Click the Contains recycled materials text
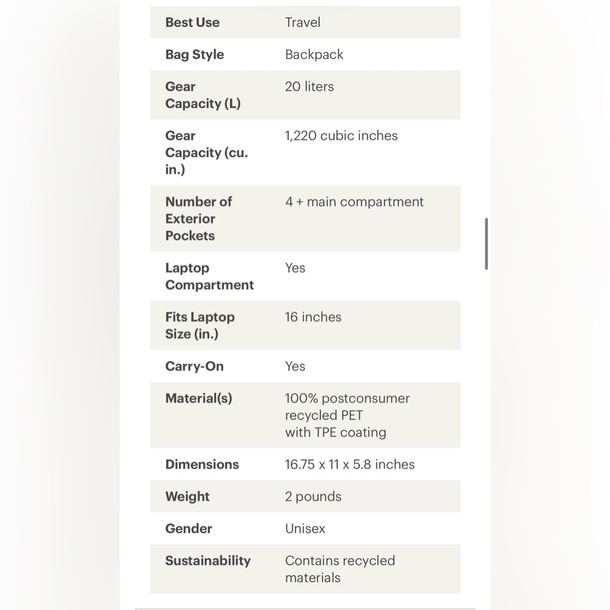 pos(340,569)
